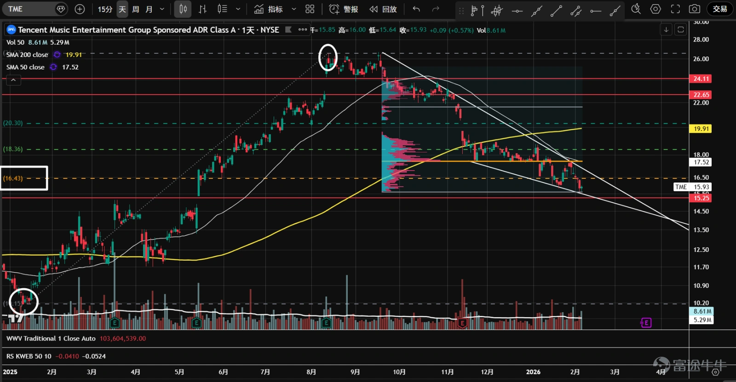Select the 月 monthly interval

tap(149, 9)
